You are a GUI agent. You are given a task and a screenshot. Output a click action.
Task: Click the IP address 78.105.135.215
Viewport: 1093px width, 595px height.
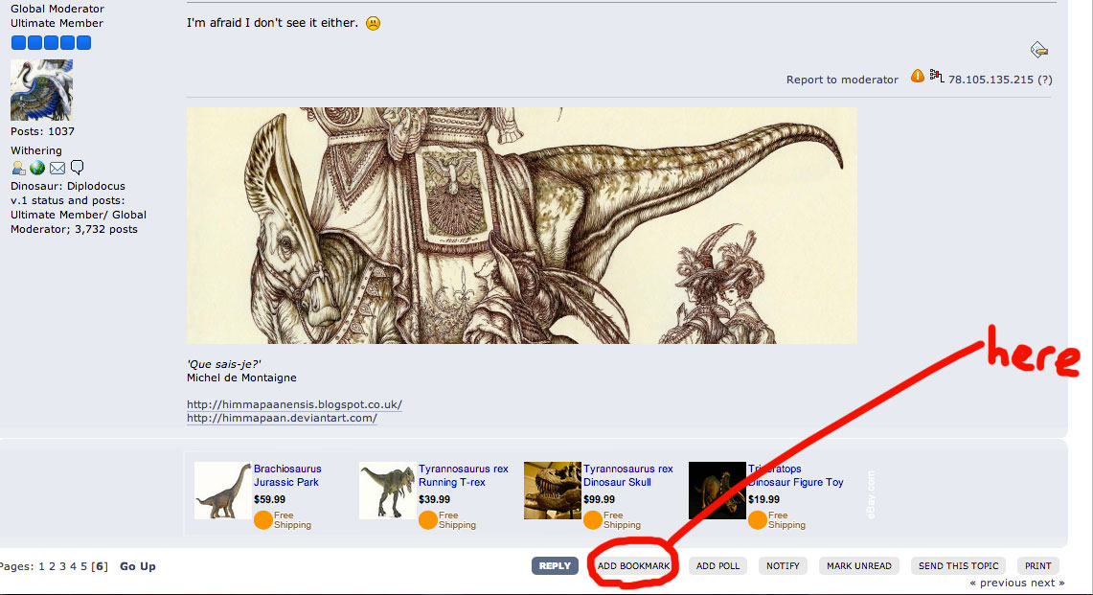pyautogui.click(x=991, y=80)
